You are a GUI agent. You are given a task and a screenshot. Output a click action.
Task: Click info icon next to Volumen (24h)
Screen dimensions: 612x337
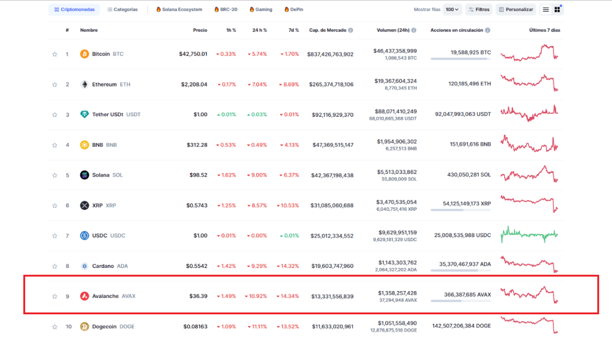click(x=414, y=30)
